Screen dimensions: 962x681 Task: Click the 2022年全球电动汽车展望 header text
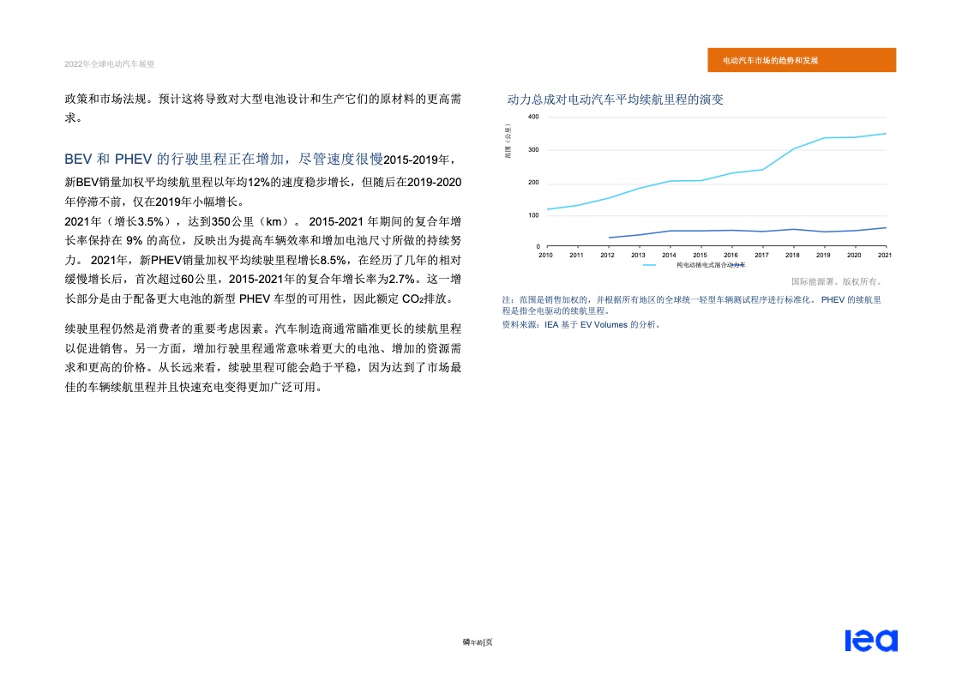pos(110,64)
